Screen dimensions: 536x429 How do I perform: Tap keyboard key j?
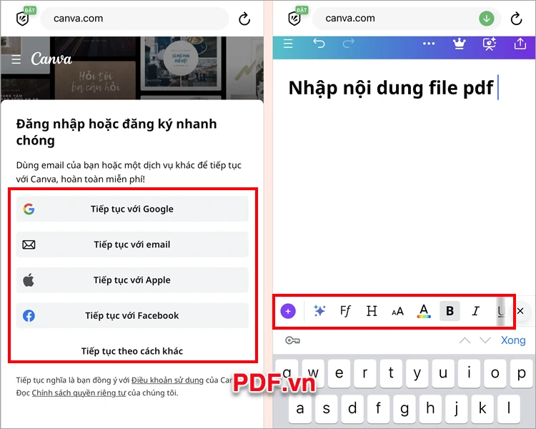pyautogui.click(x=456, y=409)
